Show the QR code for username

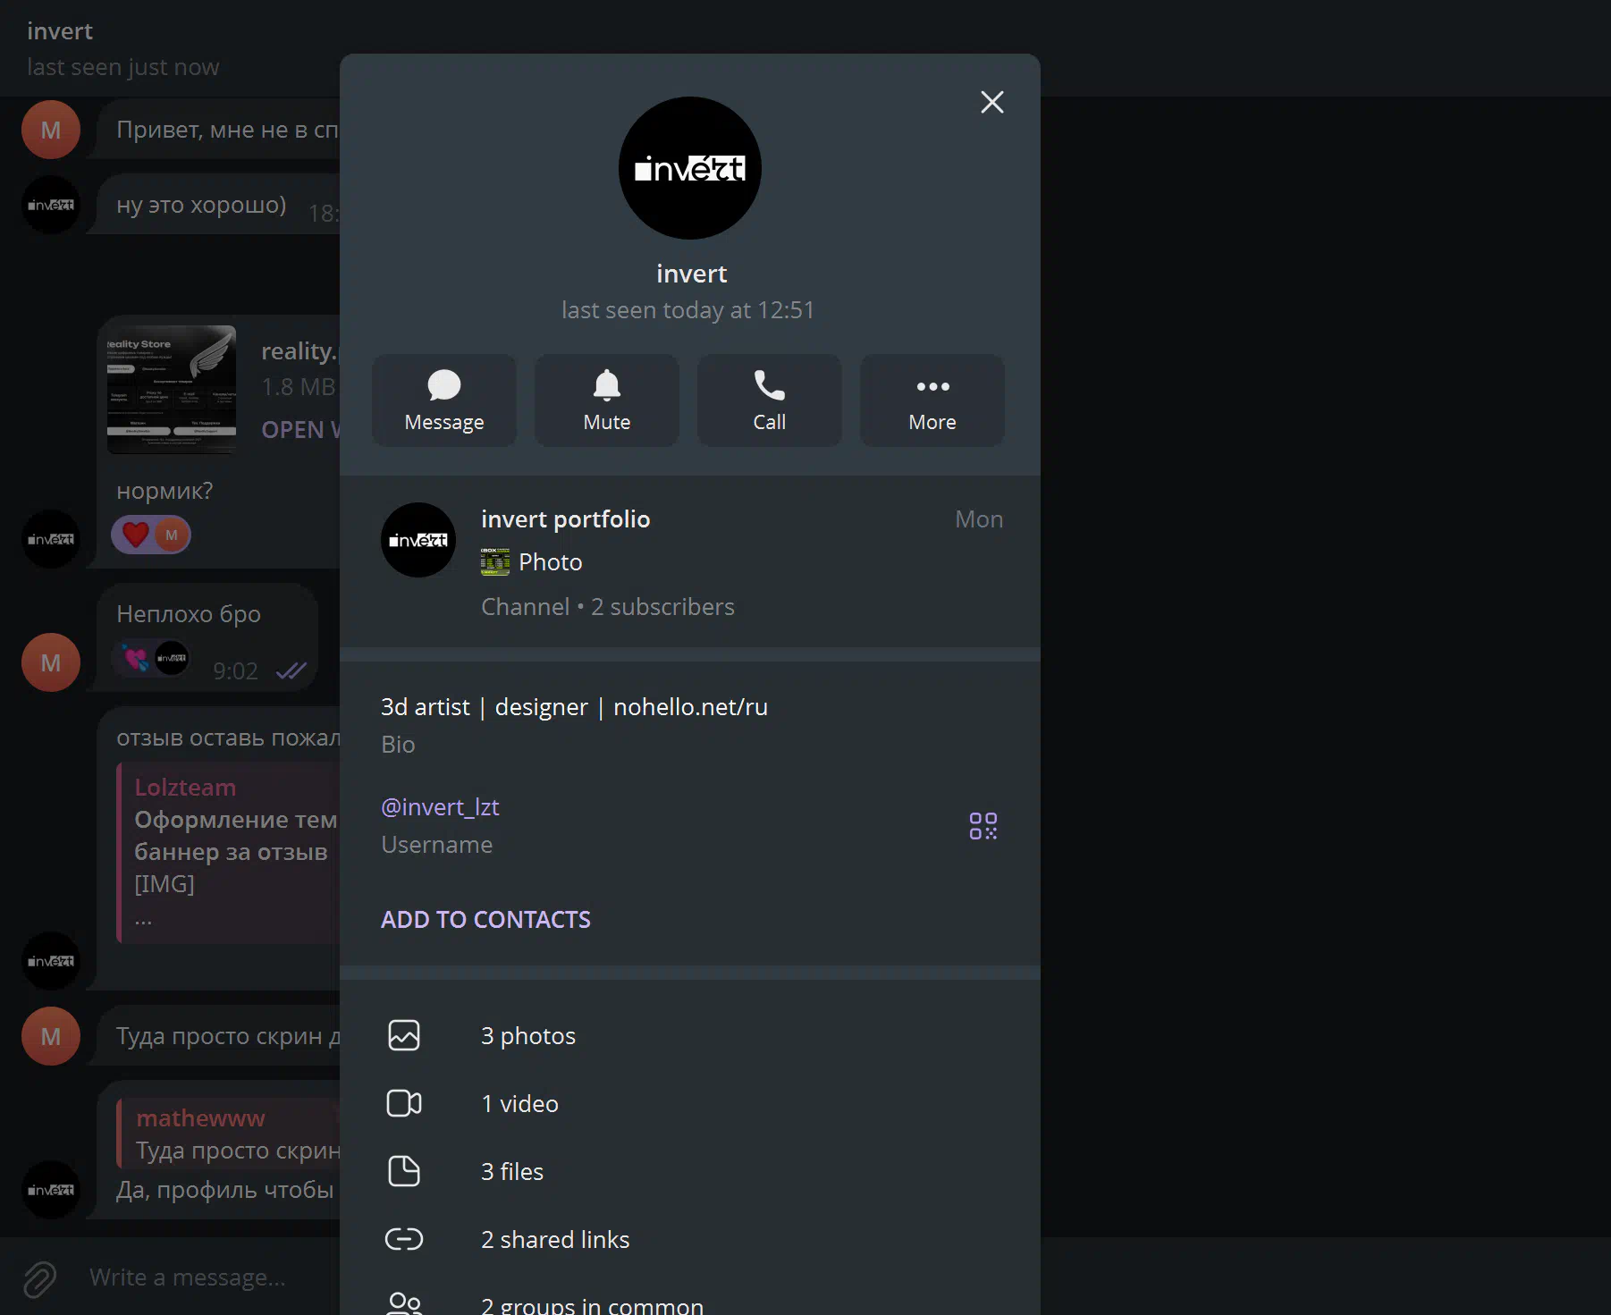[x=983, y=826]
